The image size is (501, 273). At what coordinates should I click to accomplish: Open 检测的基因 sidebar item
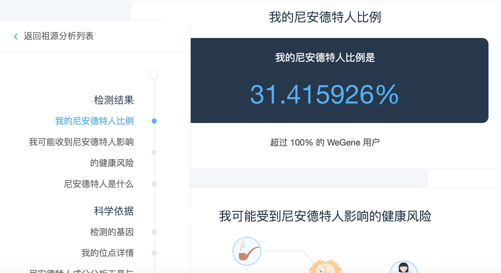tap(112, 232)
